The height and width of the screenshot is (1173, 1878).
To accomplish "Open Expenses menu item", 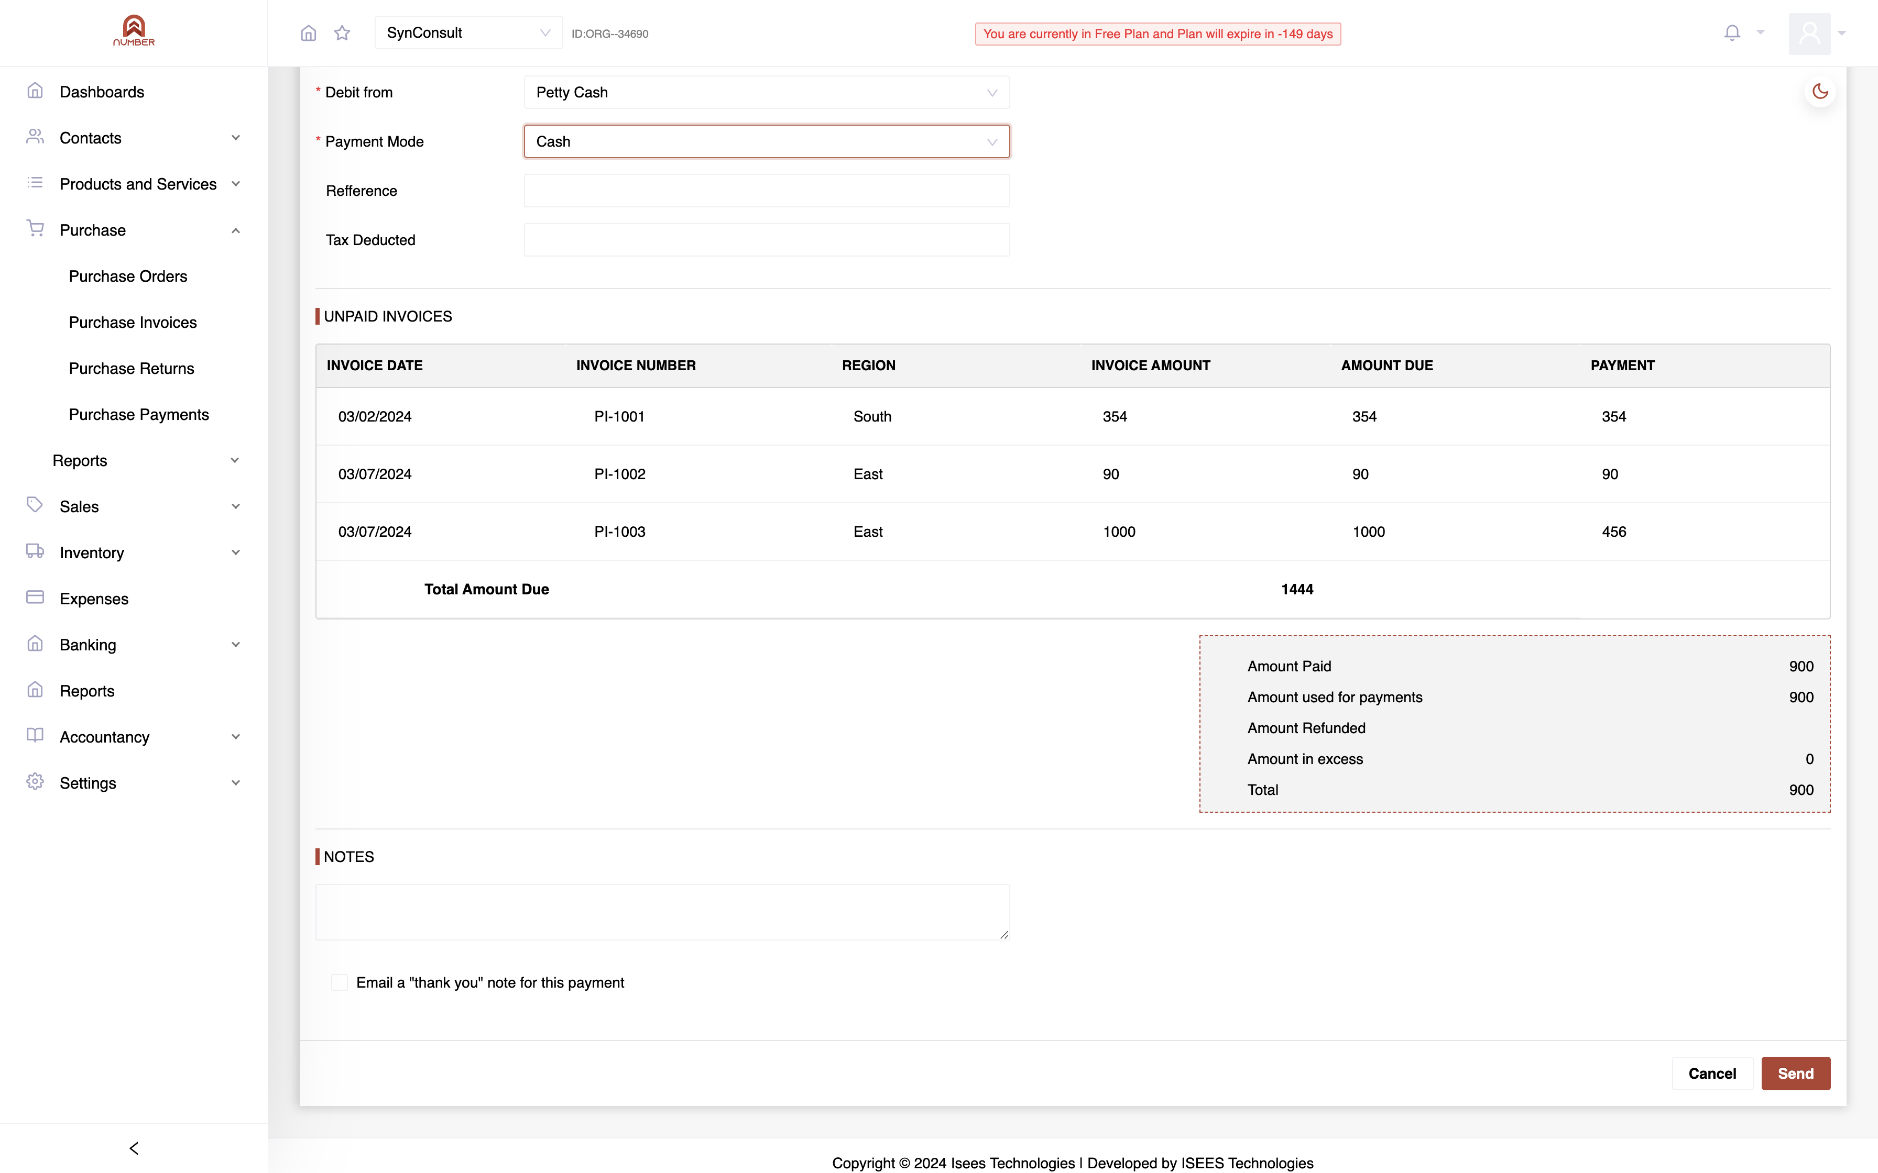I will [94, 599].
